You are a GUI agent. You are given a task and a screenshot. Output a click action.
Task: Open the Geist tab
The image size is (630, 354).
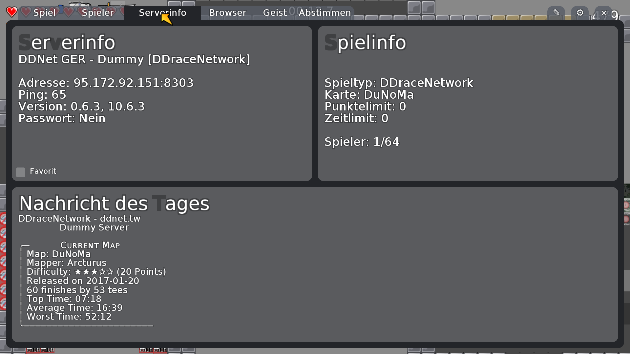pyautogui.click(x=275, y=13)
